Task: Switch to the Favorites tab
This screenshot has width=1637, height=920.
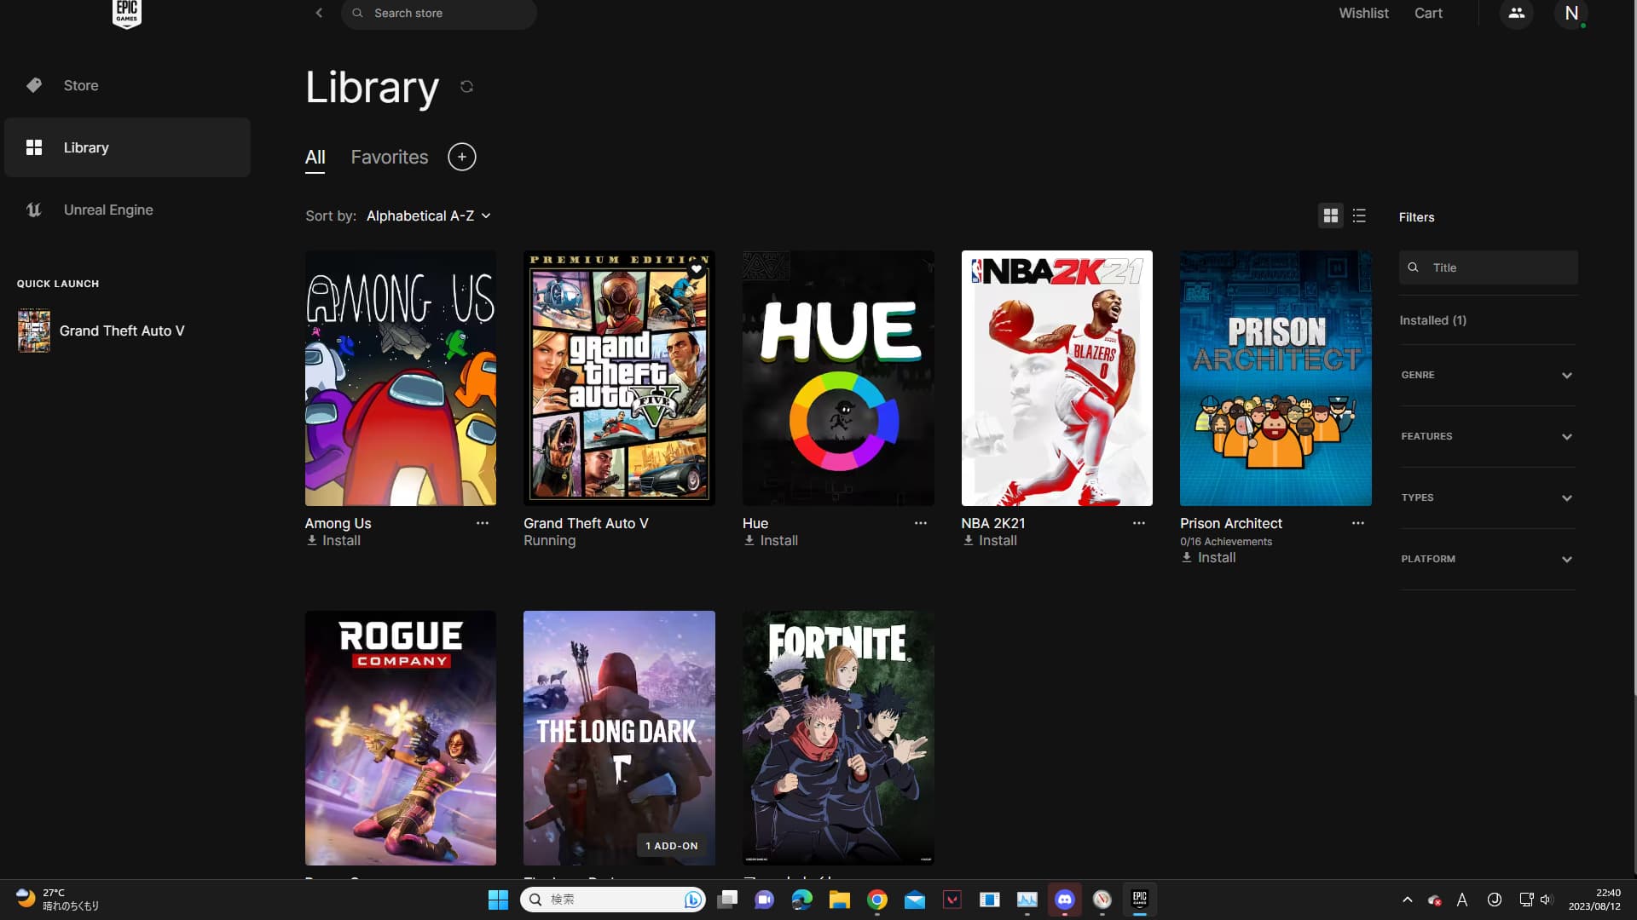Action: tap(389, 157)
